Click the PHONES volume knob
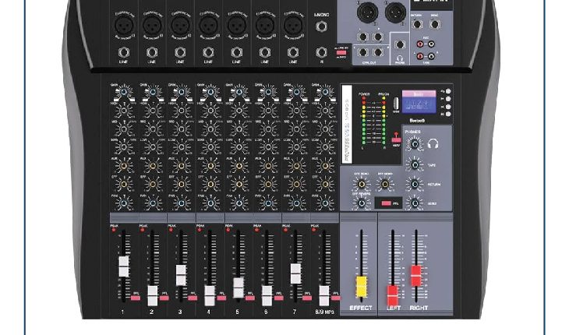Image resolution: width=569 pixels, height=335 pixels. point(415,144)
